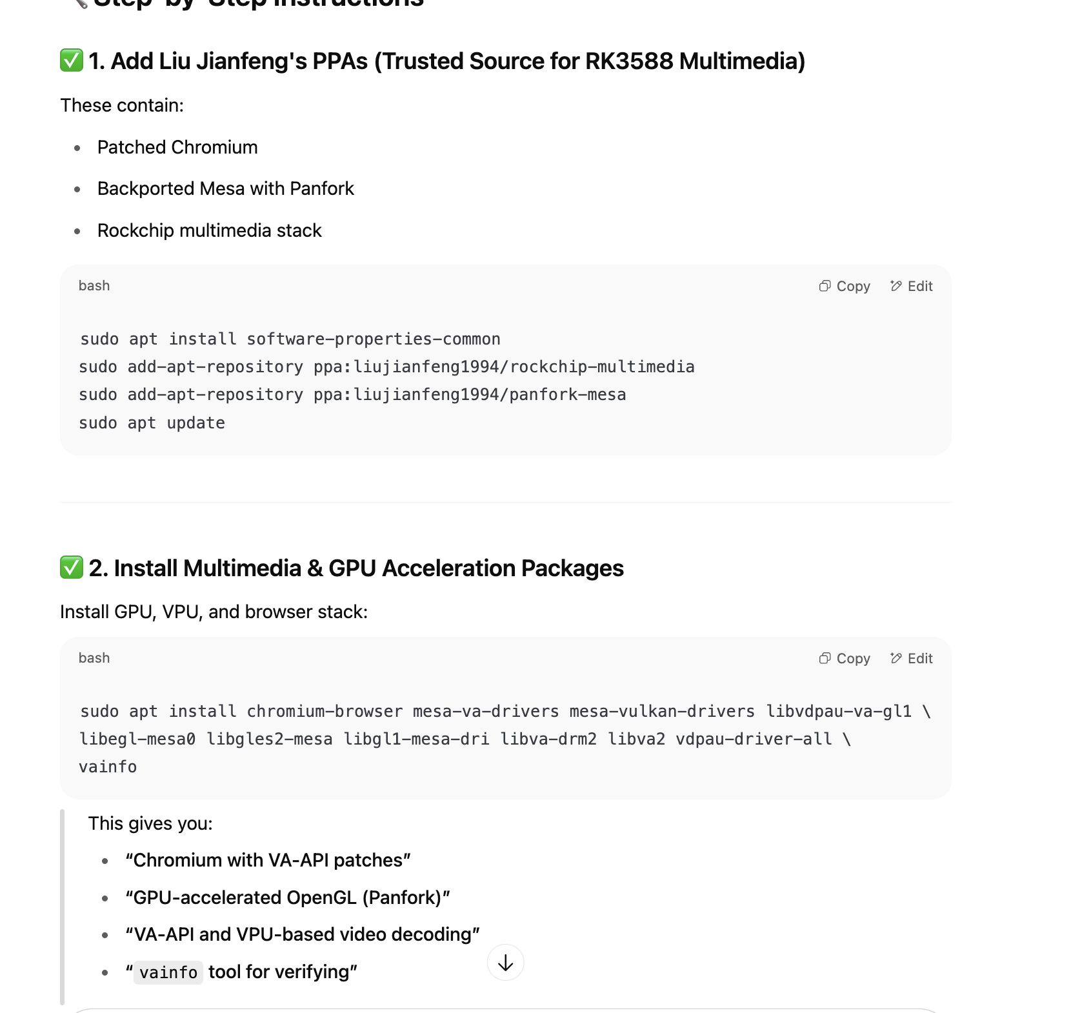Click 'GPU-accelerated OpenGL (Panfork)' quote line
The width and height of the screenshot is (1071, 1013).
tap(288, 898)
